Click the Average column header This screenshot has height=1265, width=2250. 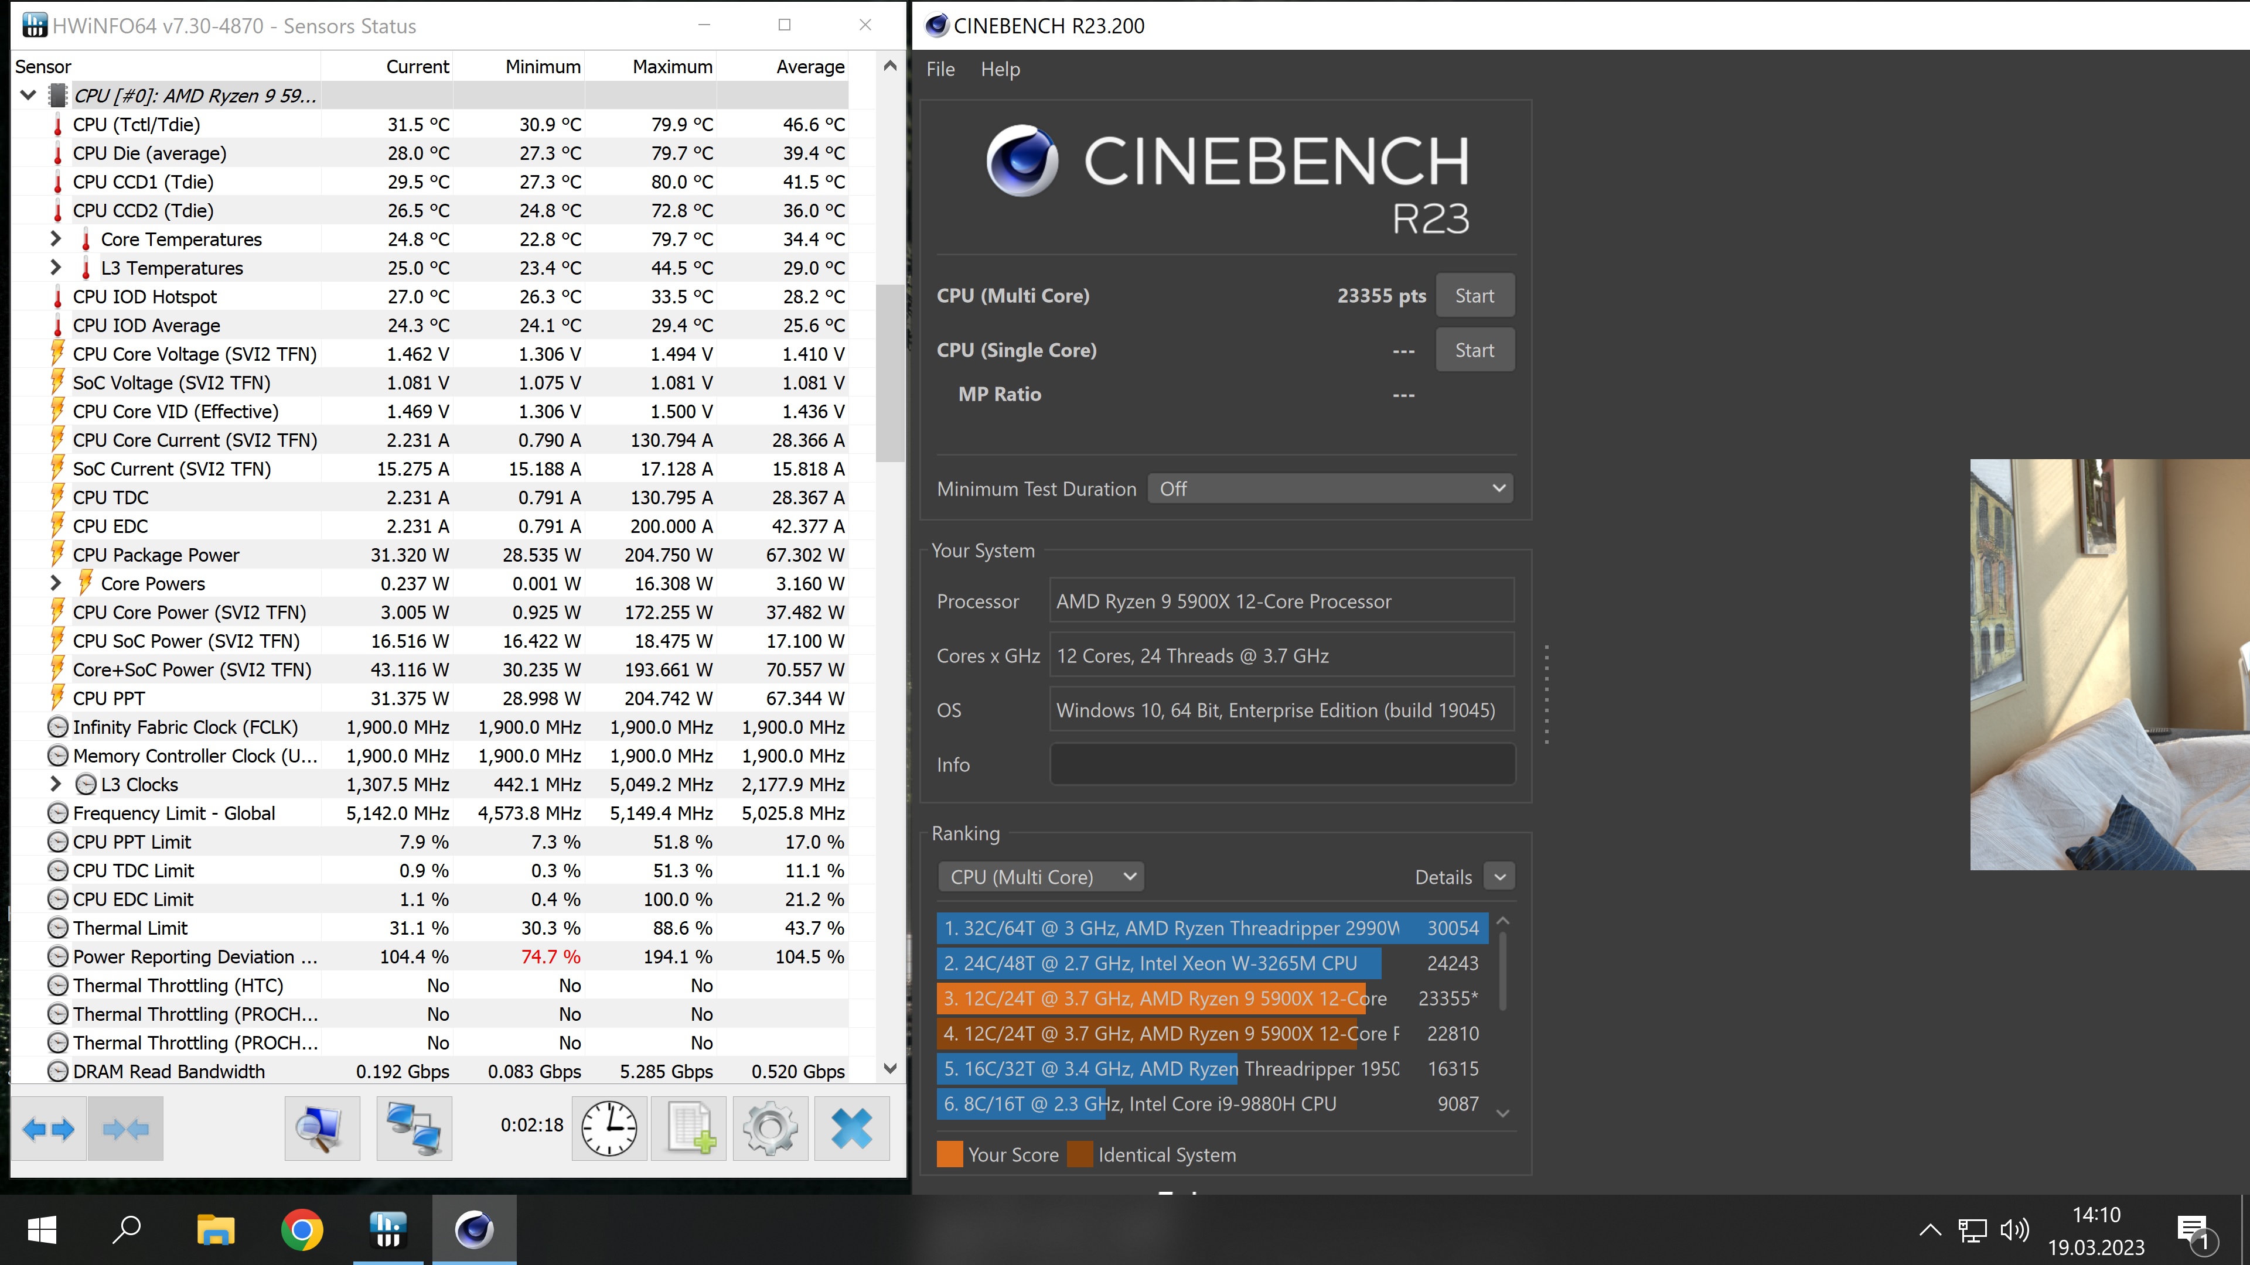coord(783,66)
